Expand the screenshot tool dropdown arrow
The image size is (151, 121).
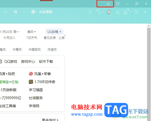[x=131, y=12]
